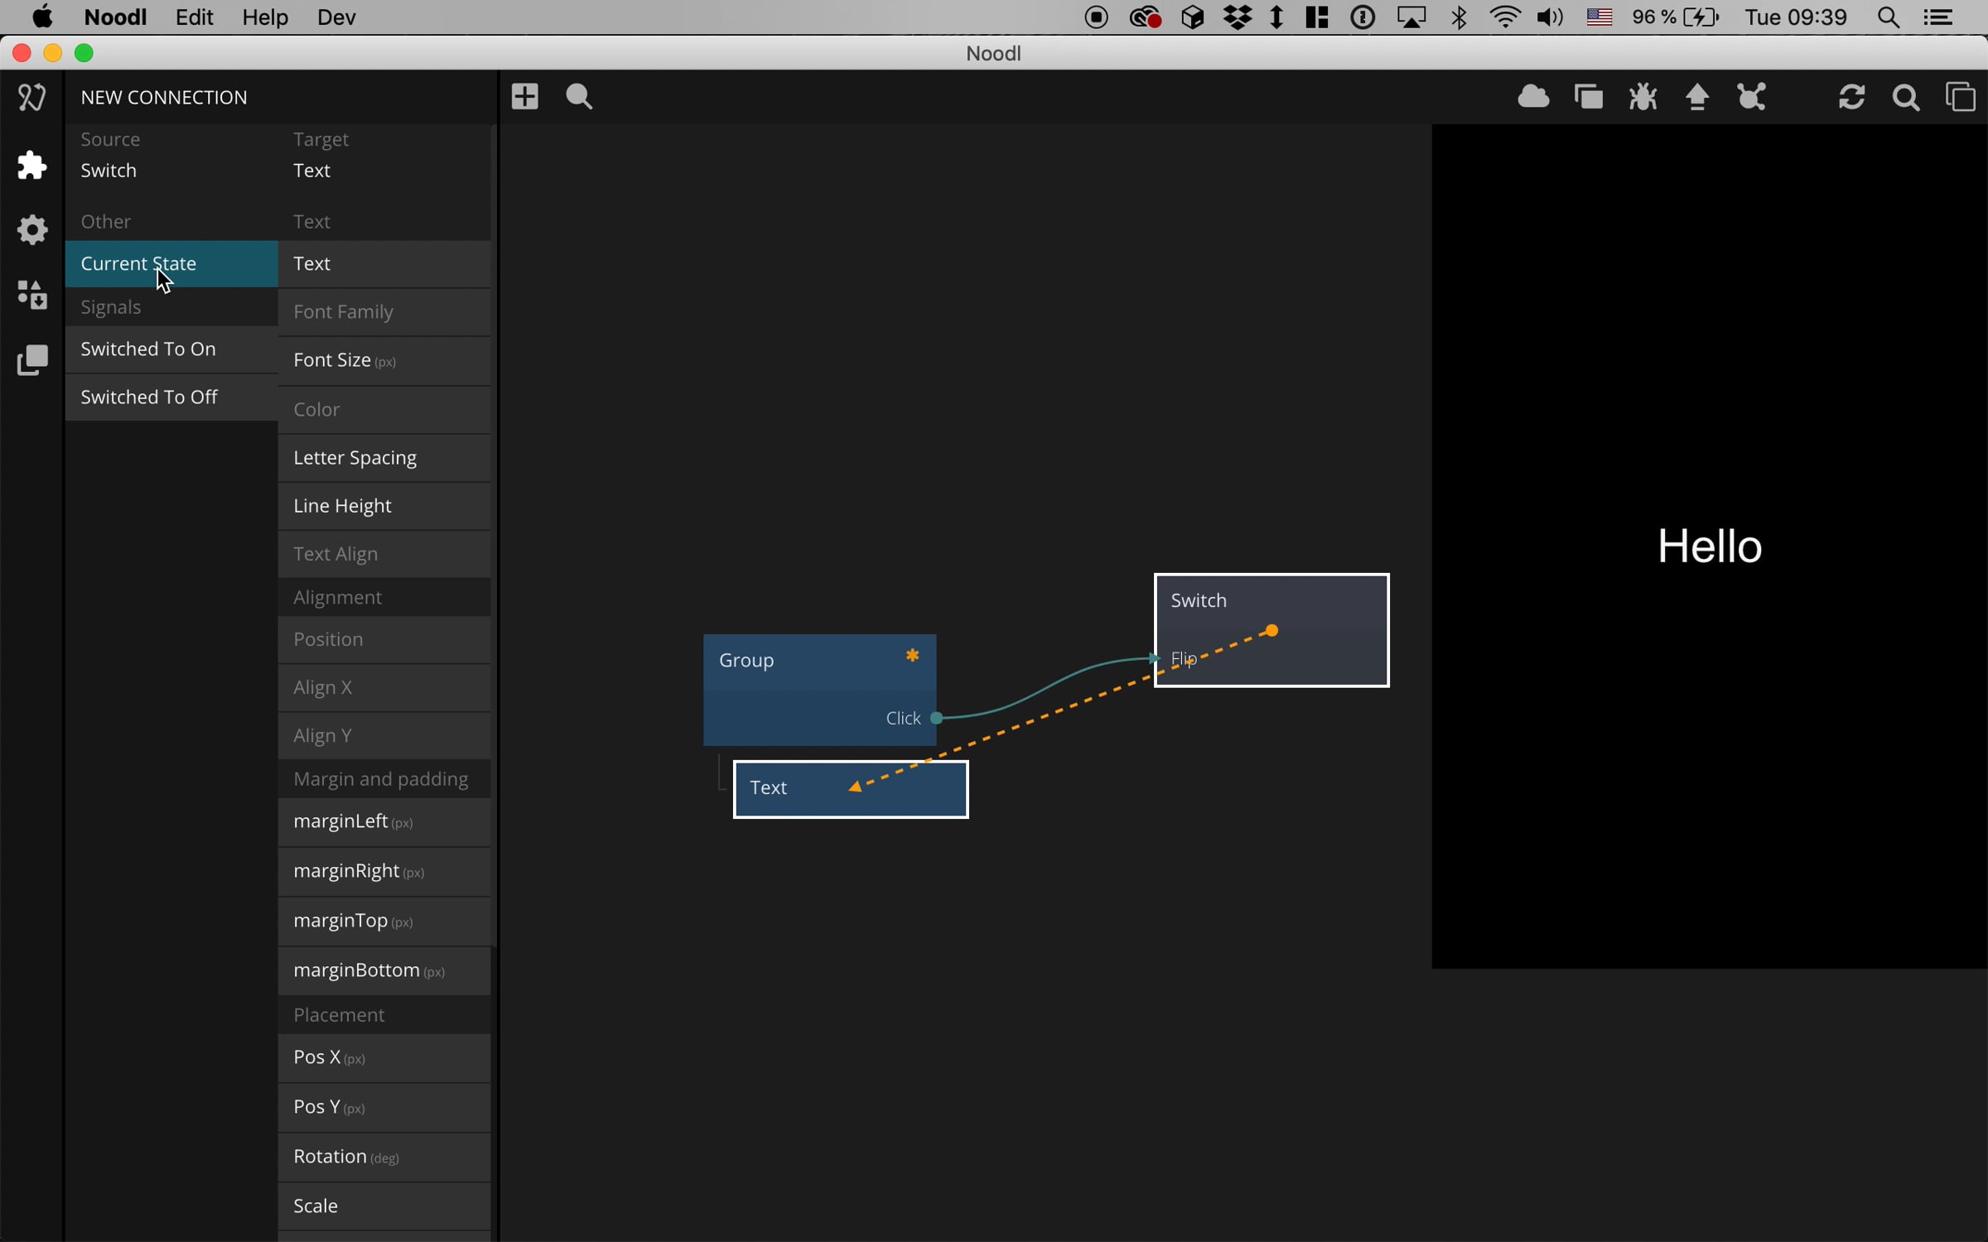Image resolution: width=1988 pixels, height=1242 pixels.
Task: Select the Switch node on canvas
Action: [1271, 630]
